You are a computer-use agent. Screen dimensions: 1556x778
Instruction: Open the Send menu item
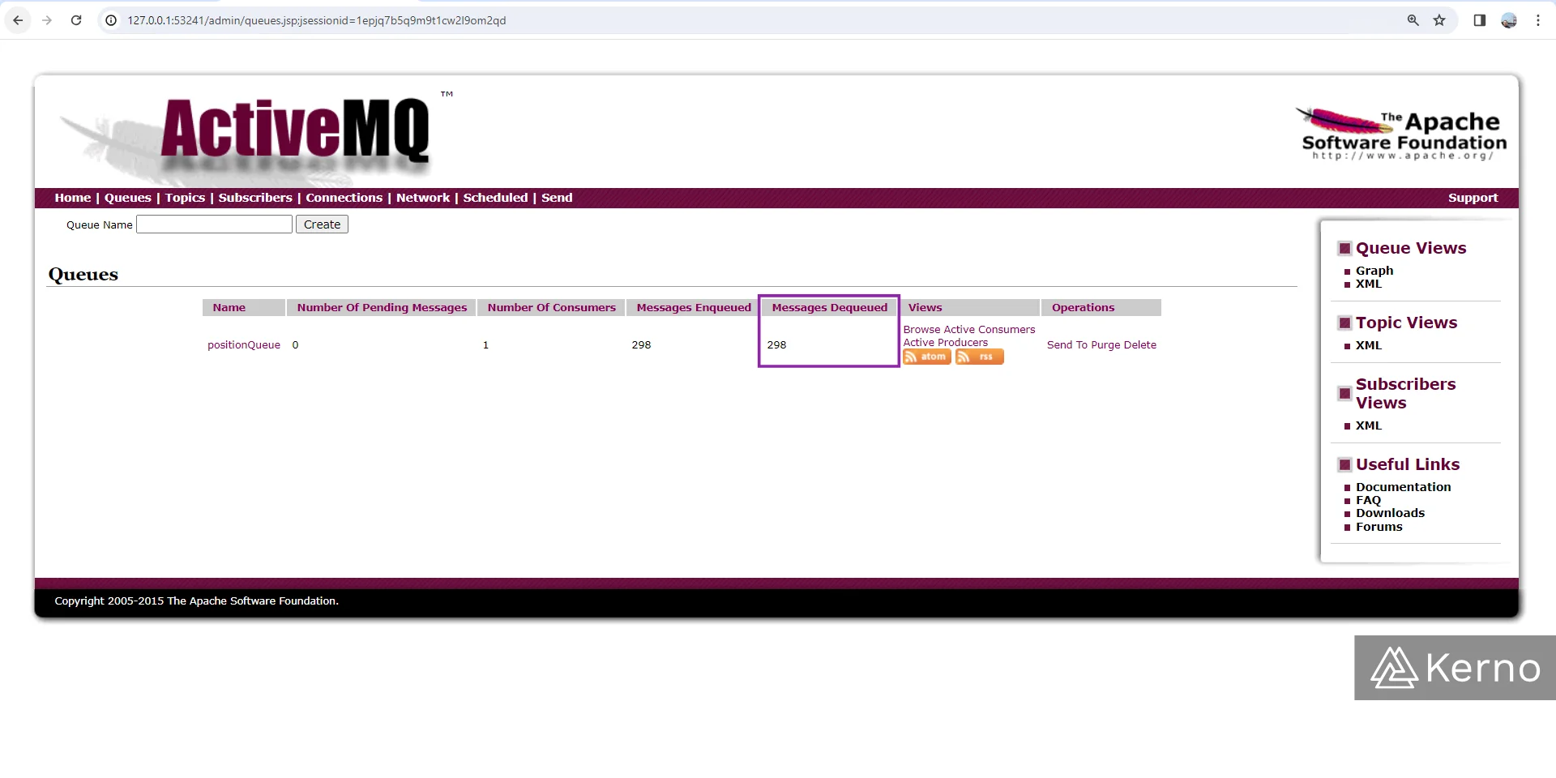click(x=557, y=198)
